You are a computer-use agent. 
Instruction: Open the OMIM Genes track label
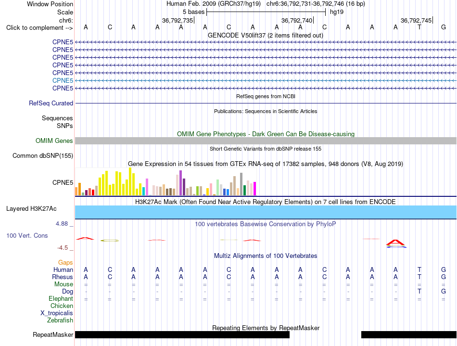[54, 141]
